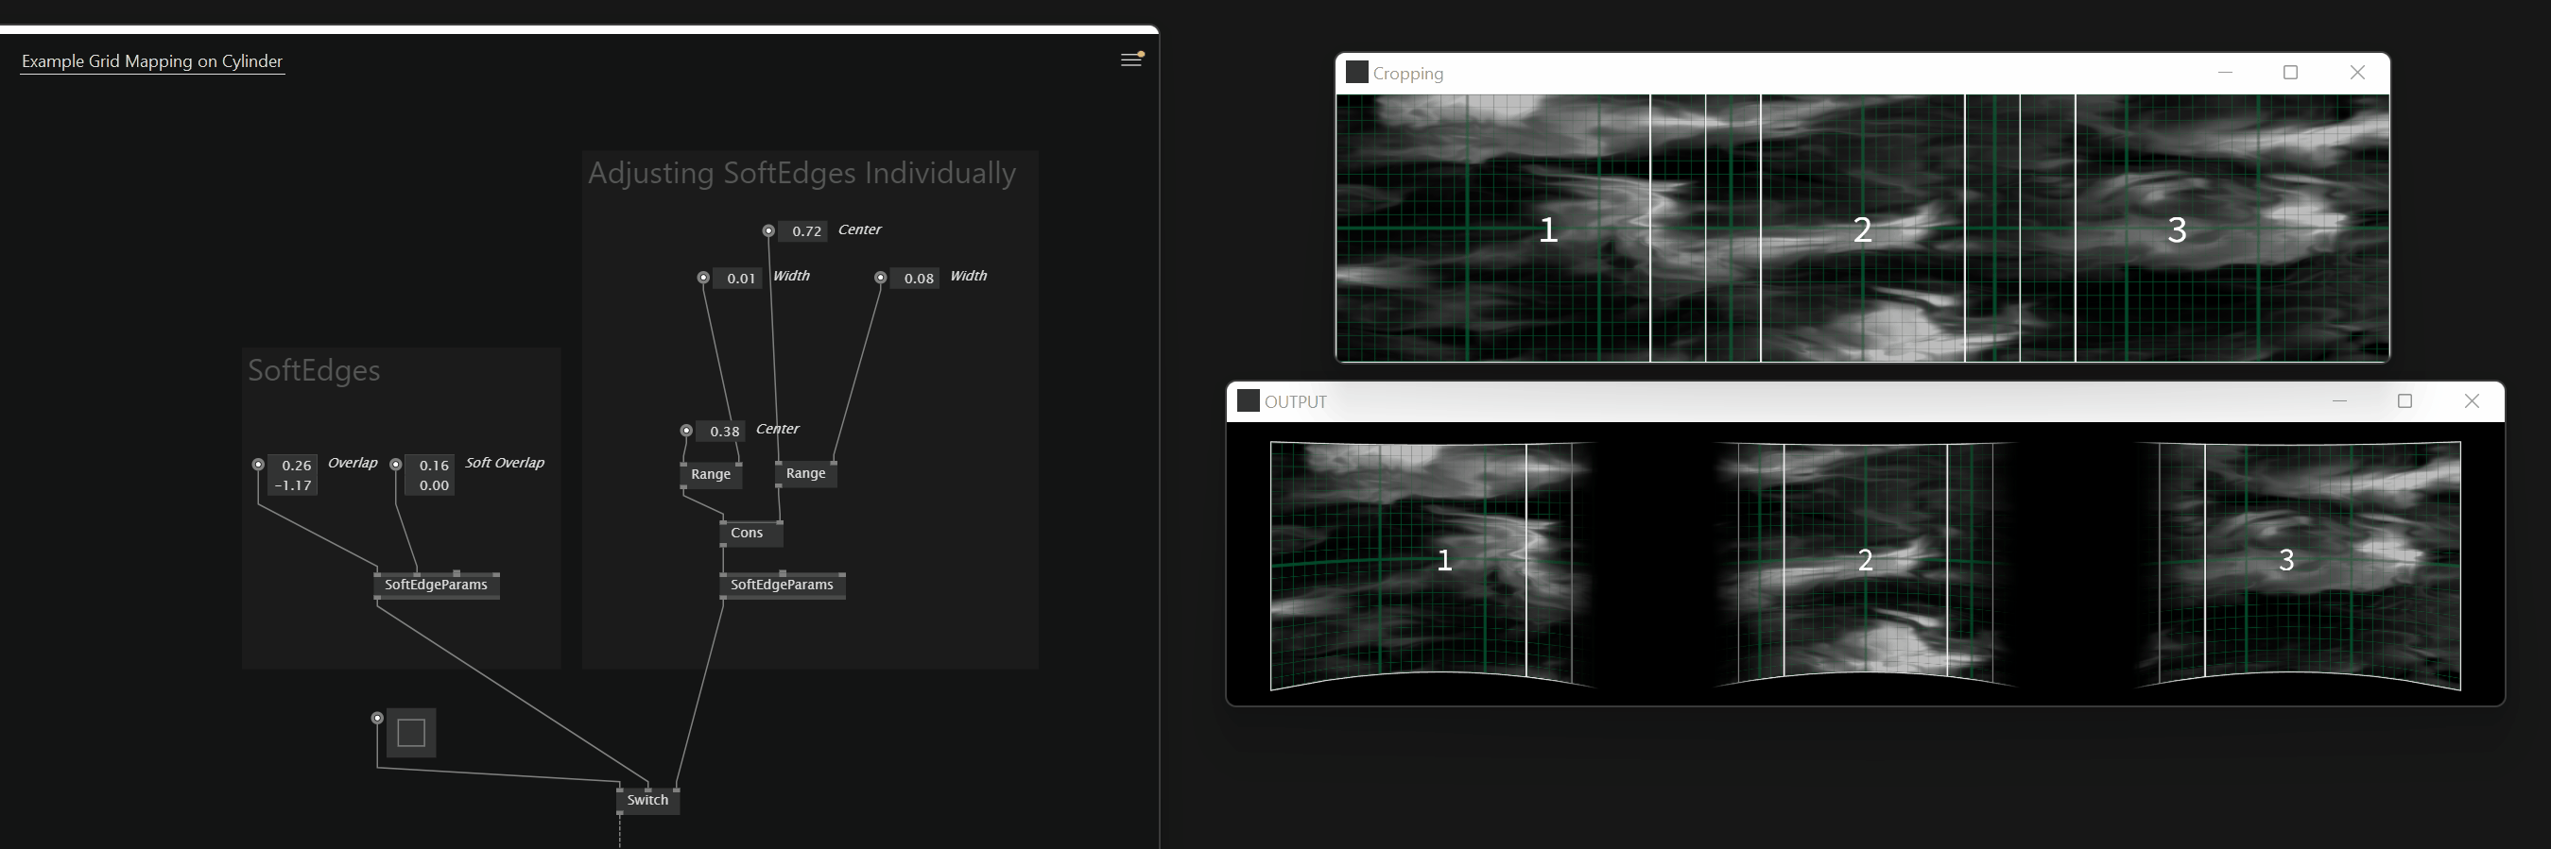Click the Adjusting SoftEdges Individually group title
Viewport: 2551px width, 849px height.
(x=802, y=173)
